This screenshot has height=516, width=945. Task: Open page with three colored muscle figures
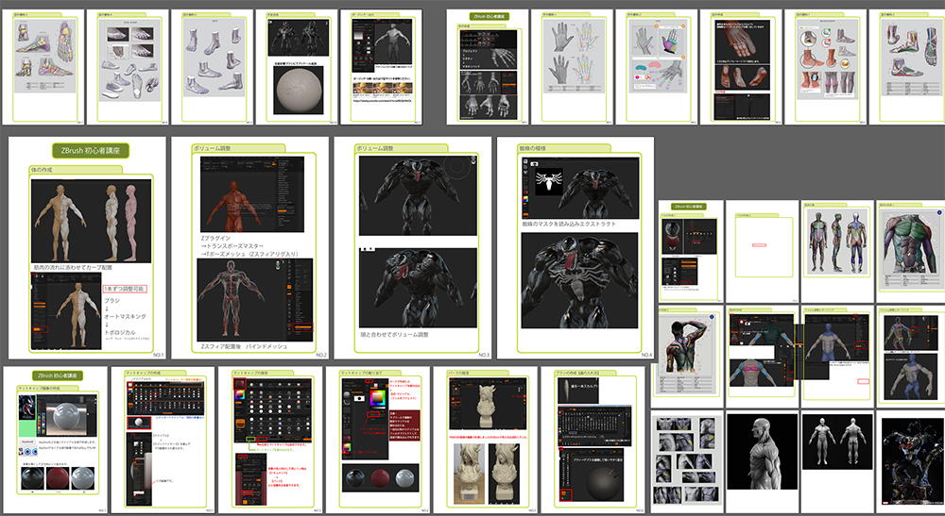point(837,251)
